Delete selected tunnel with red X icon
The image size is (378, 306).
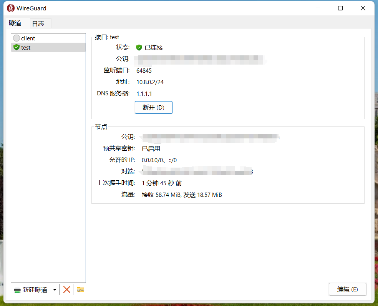click(67, 289)
